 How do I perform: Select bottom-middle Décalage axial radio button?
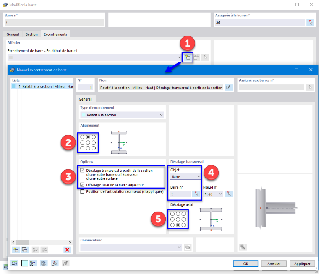click(x=178, y=225)
